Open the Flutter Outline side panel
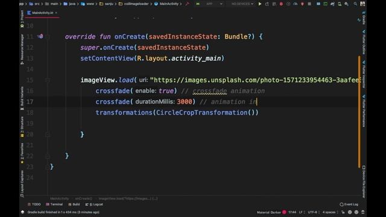Screen dimensions: 386x217 tap(364, 42)
